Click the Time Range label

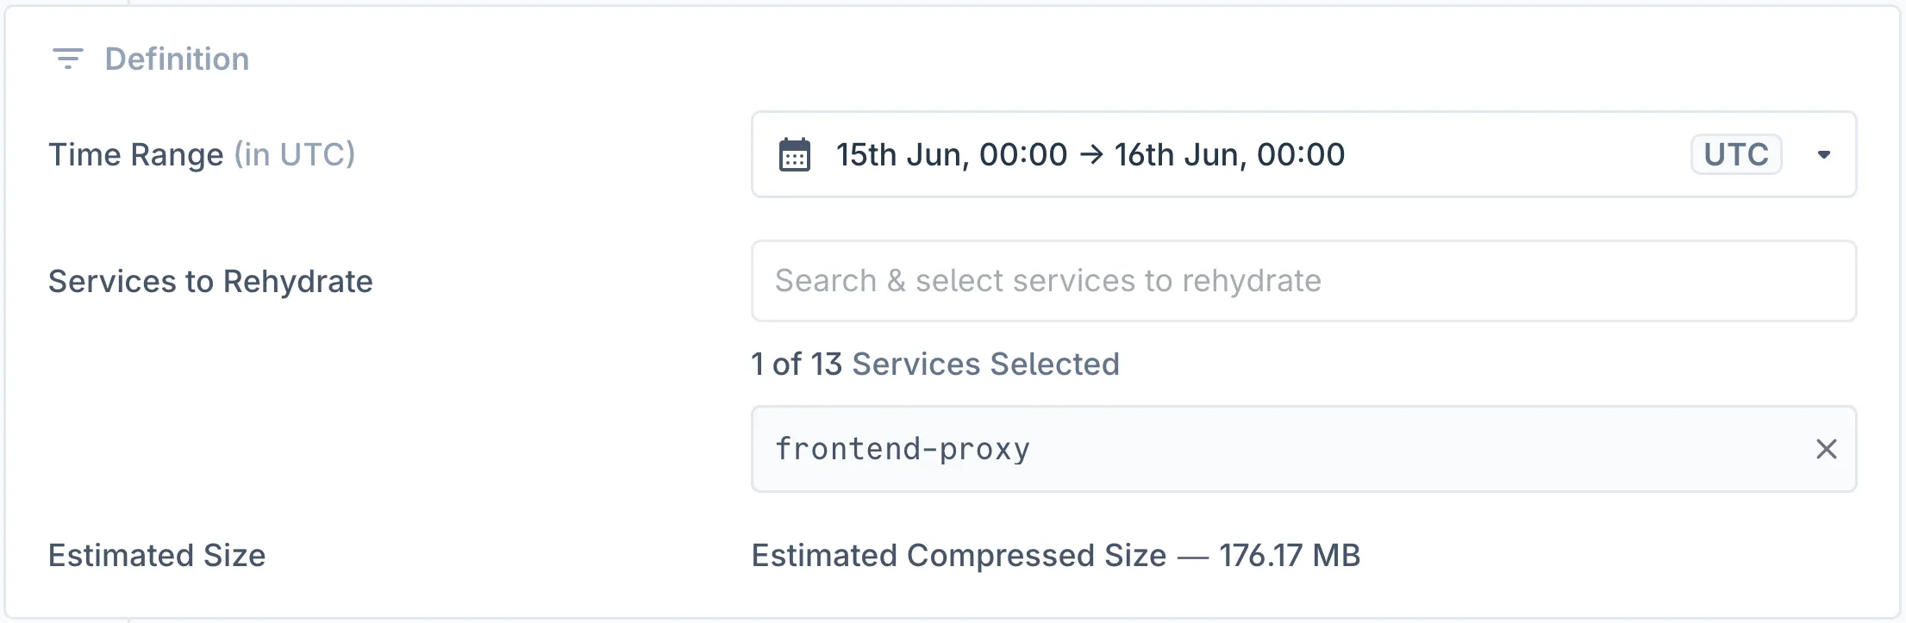pos(136,155)
